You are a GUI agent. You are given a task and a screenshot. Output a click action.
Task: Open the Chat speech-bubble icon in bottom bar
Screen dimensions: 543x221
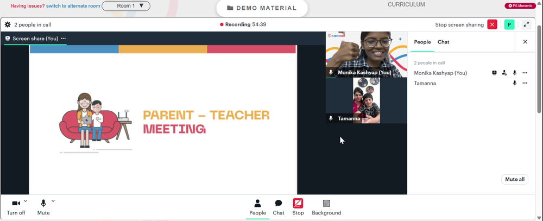279,203
